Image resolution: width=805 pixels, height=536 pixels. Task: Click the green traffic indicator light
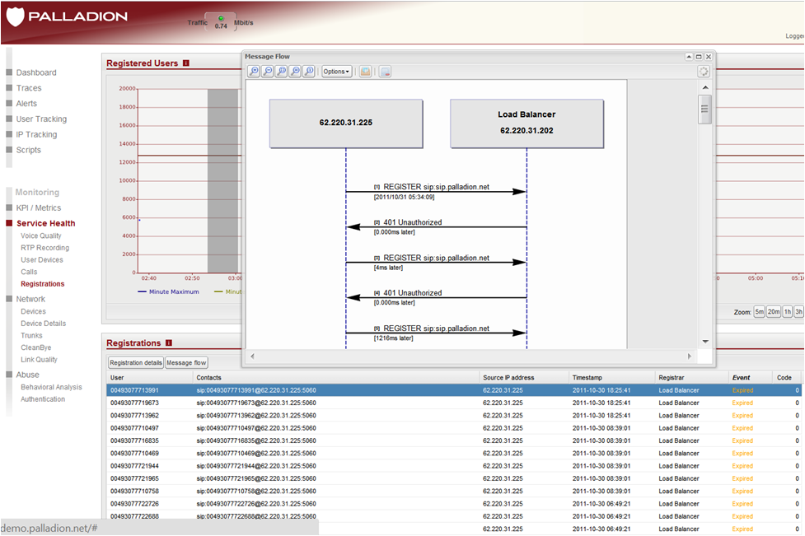point(221,18)
